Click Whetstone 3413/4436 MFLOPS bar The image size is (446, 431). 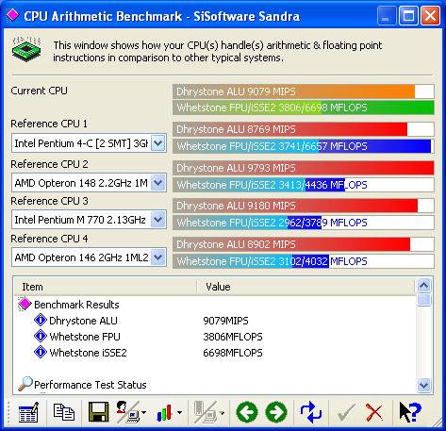click(304, 185)
